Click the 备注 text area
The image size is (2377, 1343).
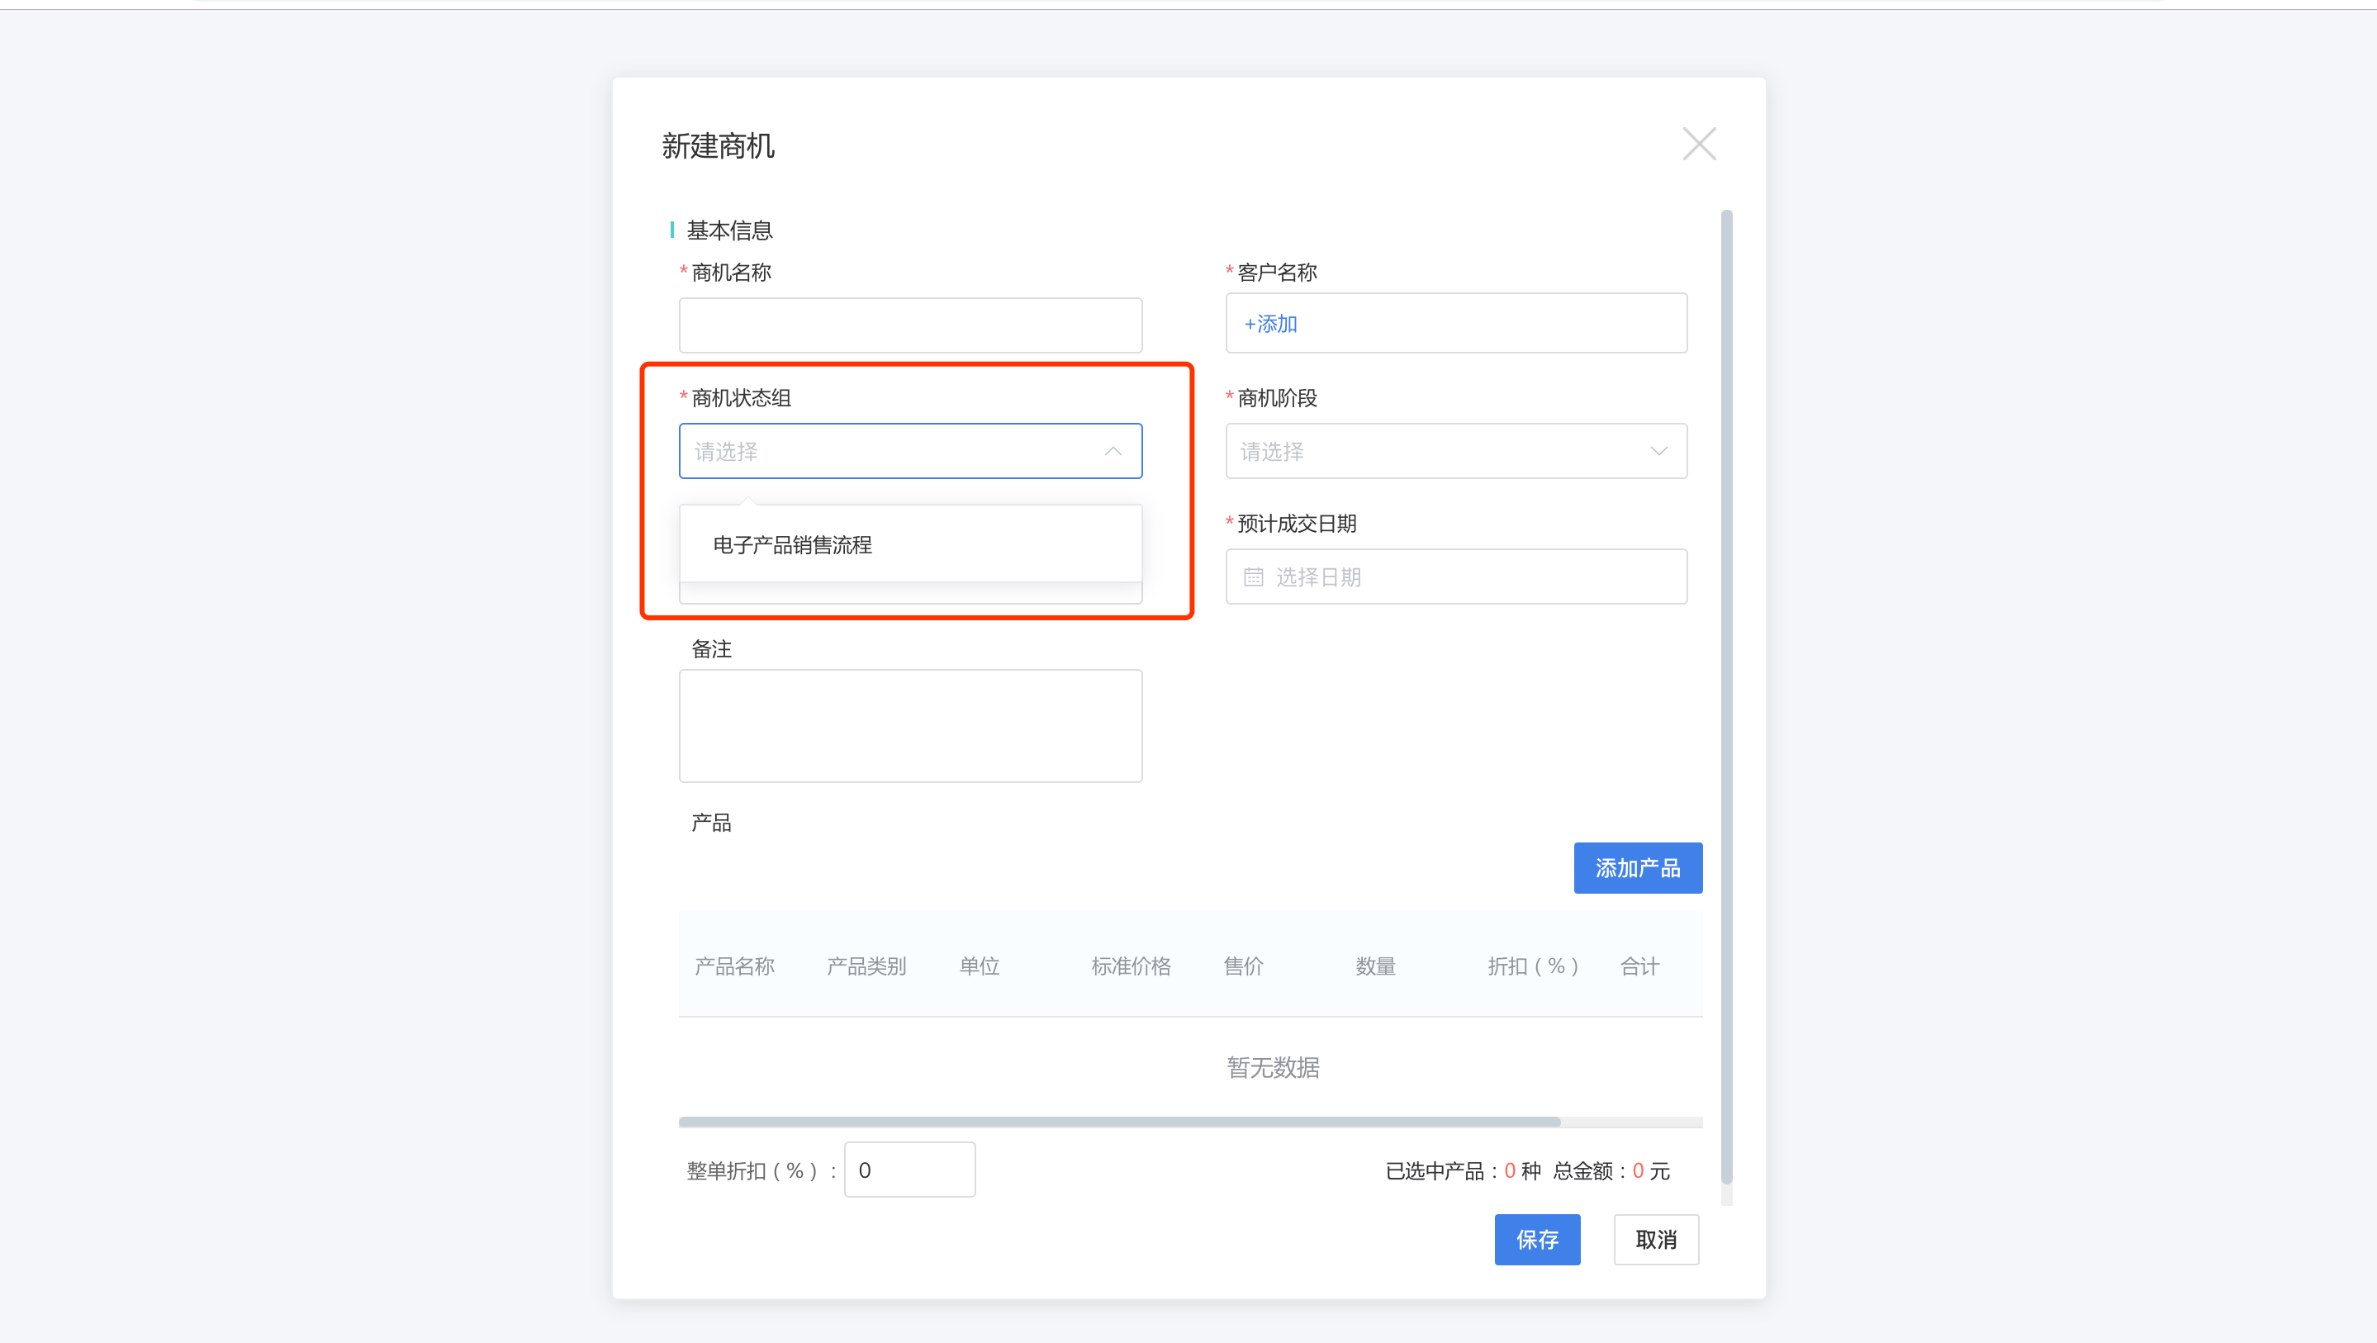(x=910, y=725)
